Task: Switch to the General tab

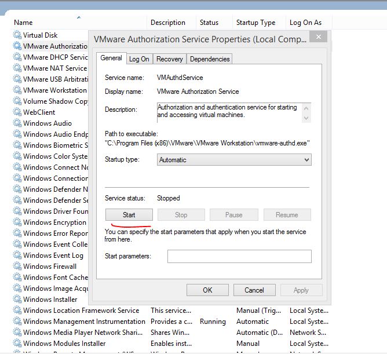Action: coord(111,58)
